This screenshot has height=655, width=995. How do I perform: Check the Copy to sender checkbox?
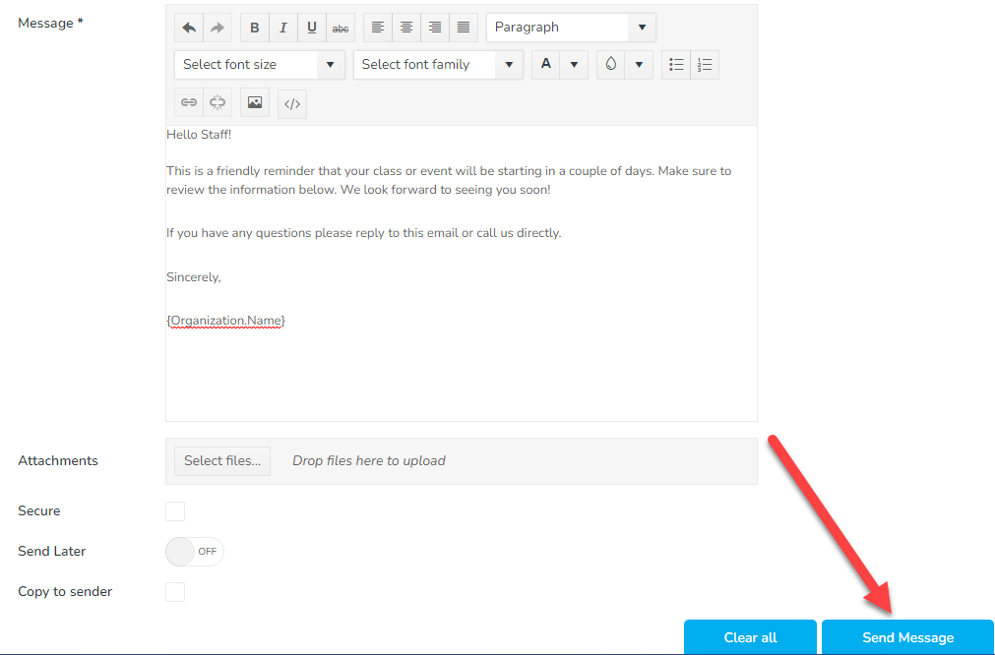(x=175, y=592)
